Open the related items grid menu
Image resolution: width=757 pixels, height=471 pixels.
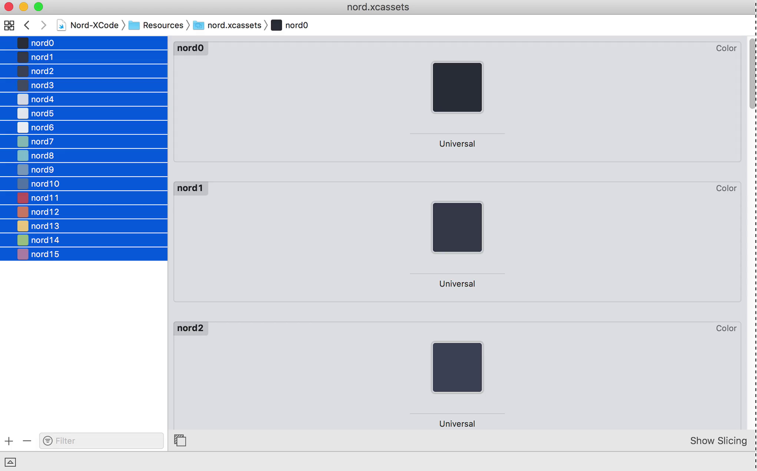click(9, 25)
